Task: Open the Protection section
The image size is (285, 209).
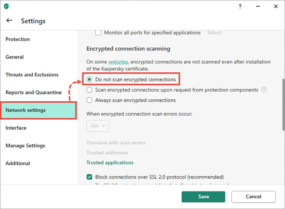Action: pyautogui.click(x=17, y=39)
